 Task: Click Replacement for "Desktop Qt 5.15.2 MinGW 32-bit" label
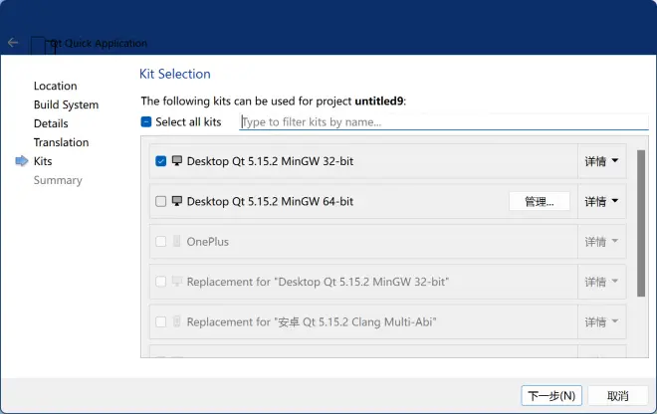318,282
